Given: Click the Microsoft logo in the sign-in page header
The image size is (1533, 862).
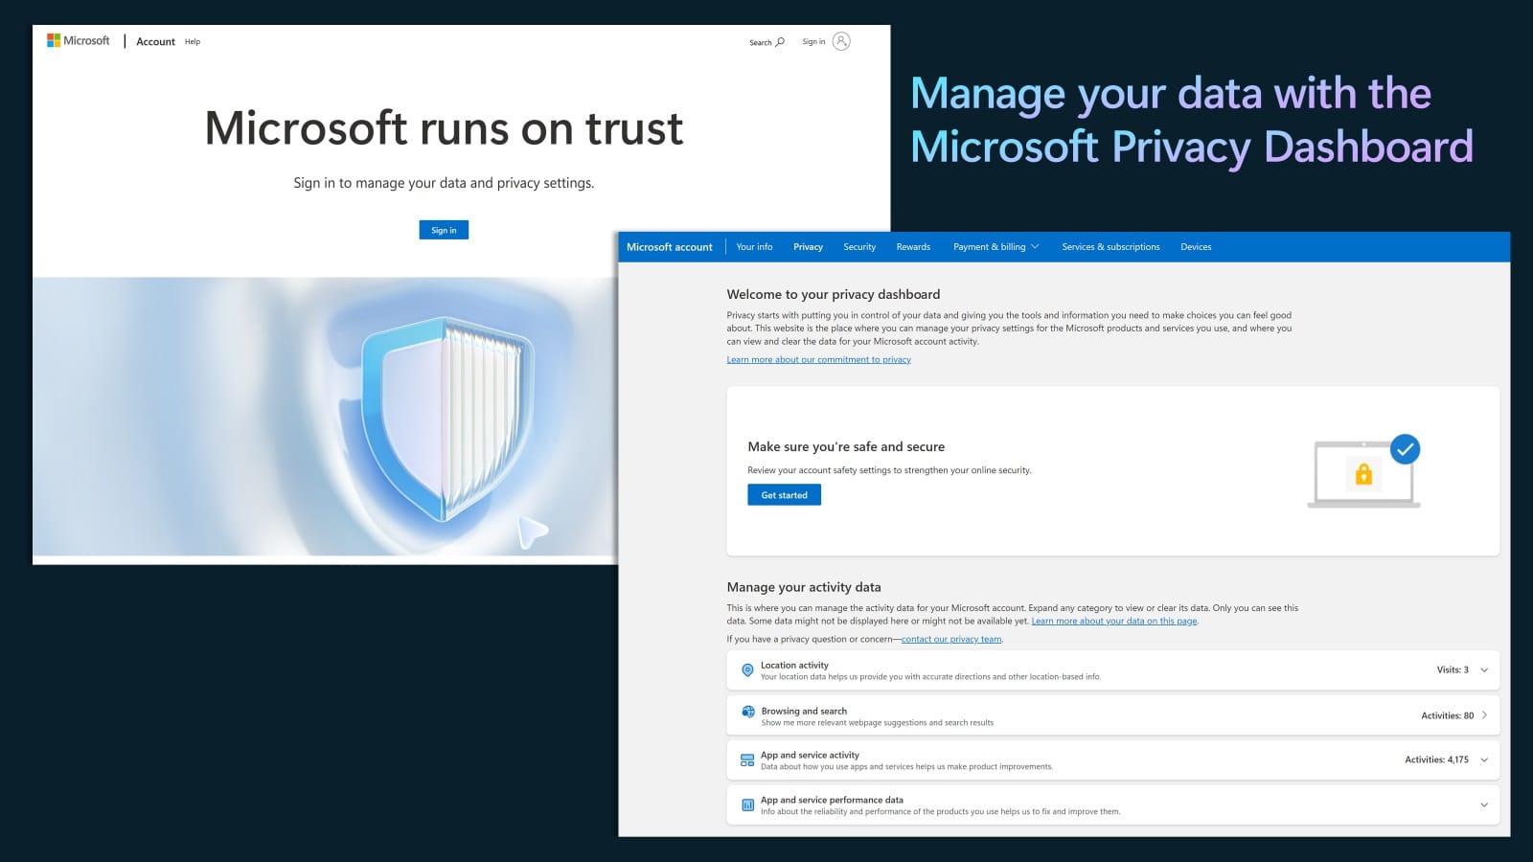Looking at the screenshot, I should [x=79, y=41].
